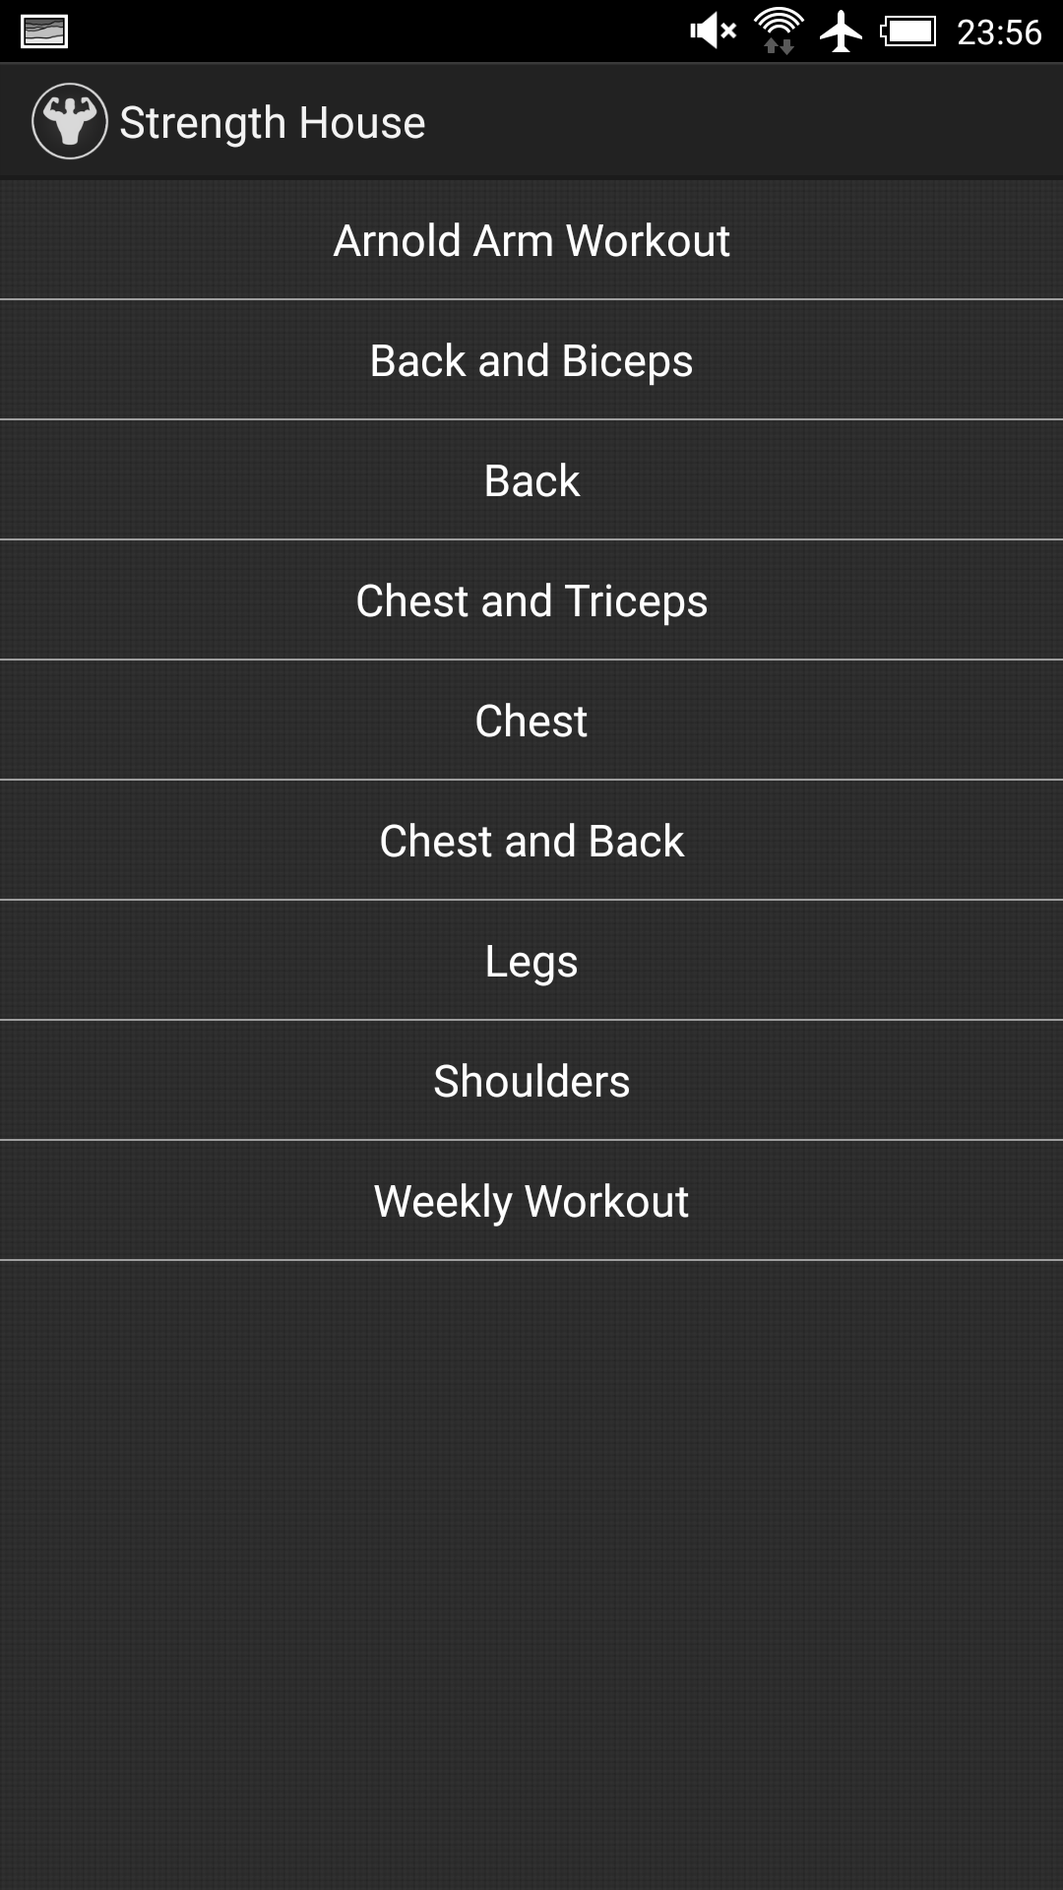Select the Shoulders routine
Screen dimensions: 1063x1890
[x=531, y=1080]
